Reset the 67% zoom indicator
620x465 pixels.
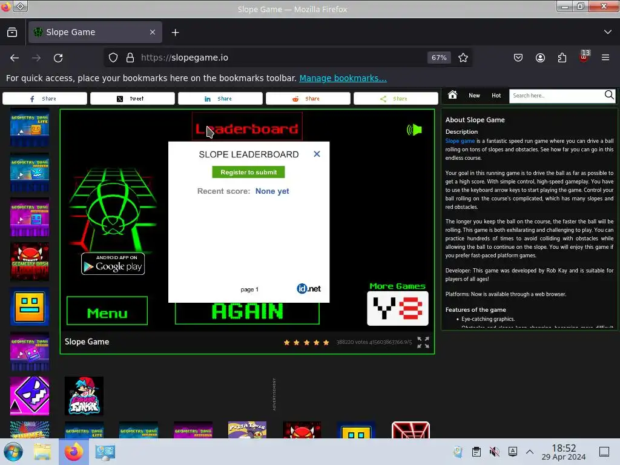[439, 58]
